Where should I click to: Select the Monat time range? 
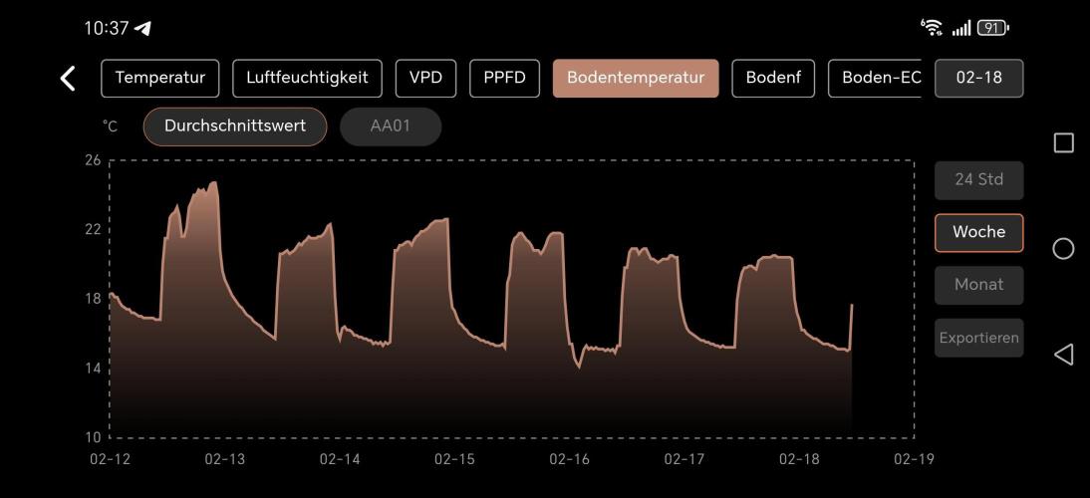pos(978,285)
